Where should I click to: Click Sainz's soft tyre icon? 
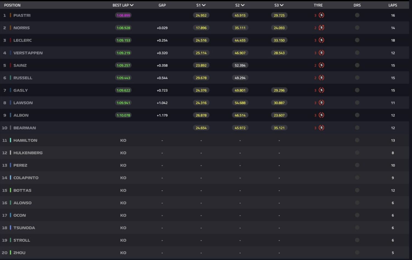pyautogui.click(x=321, y=65)
